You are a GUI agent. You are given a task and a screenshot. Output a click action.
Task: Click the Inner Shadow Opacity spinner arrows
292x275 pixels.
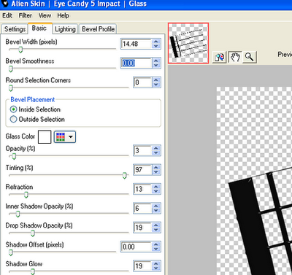coord(156,209)
